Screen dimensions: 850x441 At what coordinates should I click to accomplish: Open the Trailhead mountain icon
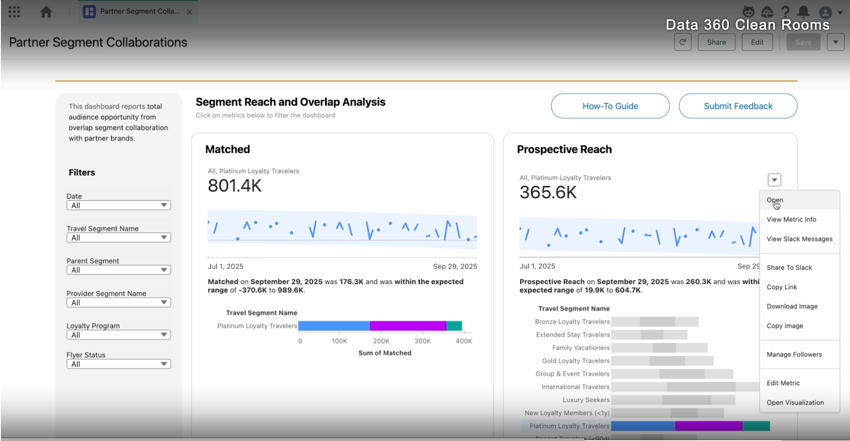pos(767,12)
